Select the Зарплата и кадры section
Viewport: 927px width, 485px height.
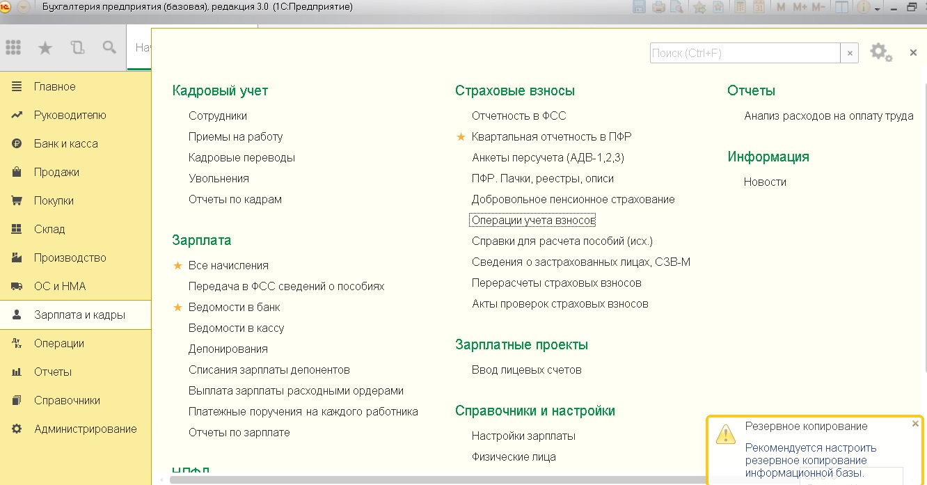pos(75,315)
